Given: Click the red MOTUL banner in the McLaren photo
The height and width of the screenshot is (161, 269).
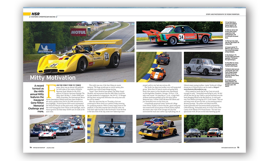Looking at the screenshot, I should point(78,32).
